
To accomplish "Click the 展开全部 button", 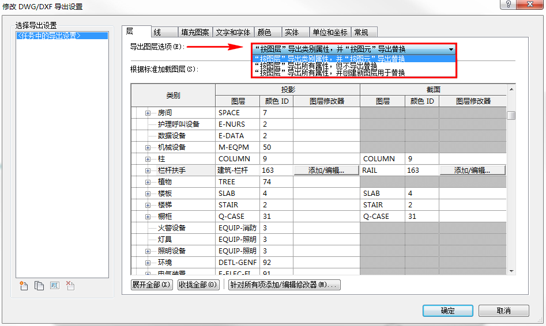I will click(152, 285).
